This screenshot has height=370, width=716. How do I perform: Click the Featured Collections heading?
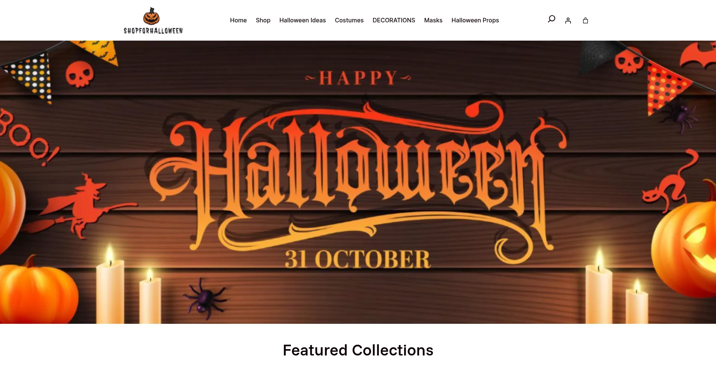tap(358, 350)
